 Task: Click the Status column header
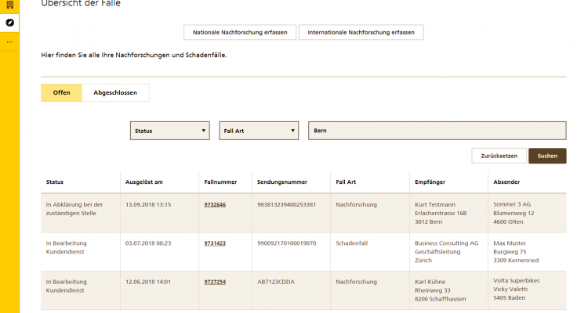coord(55,182)
